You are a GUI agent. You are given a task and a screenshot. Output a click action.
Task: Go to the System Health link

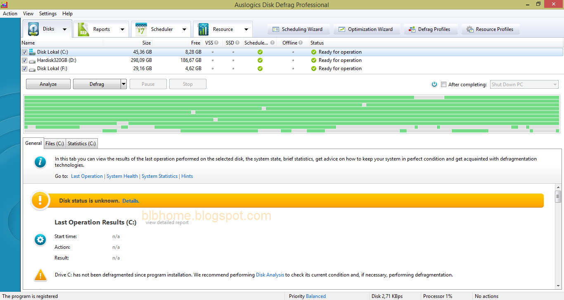click(122, 176)
